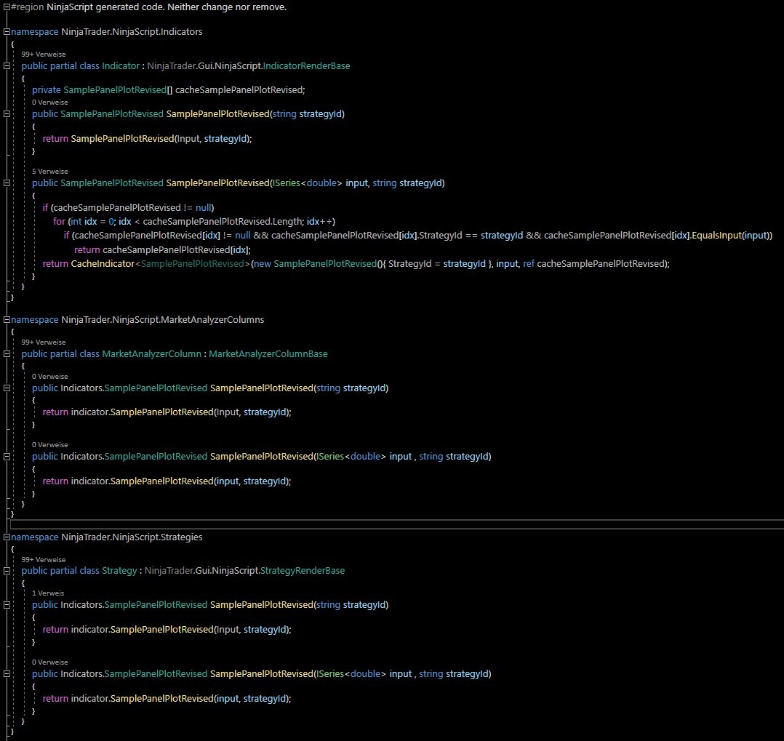Click 'int idx = 0' loop initializer
Viewport: 784px width, 741px height.
tap(93, 222)
